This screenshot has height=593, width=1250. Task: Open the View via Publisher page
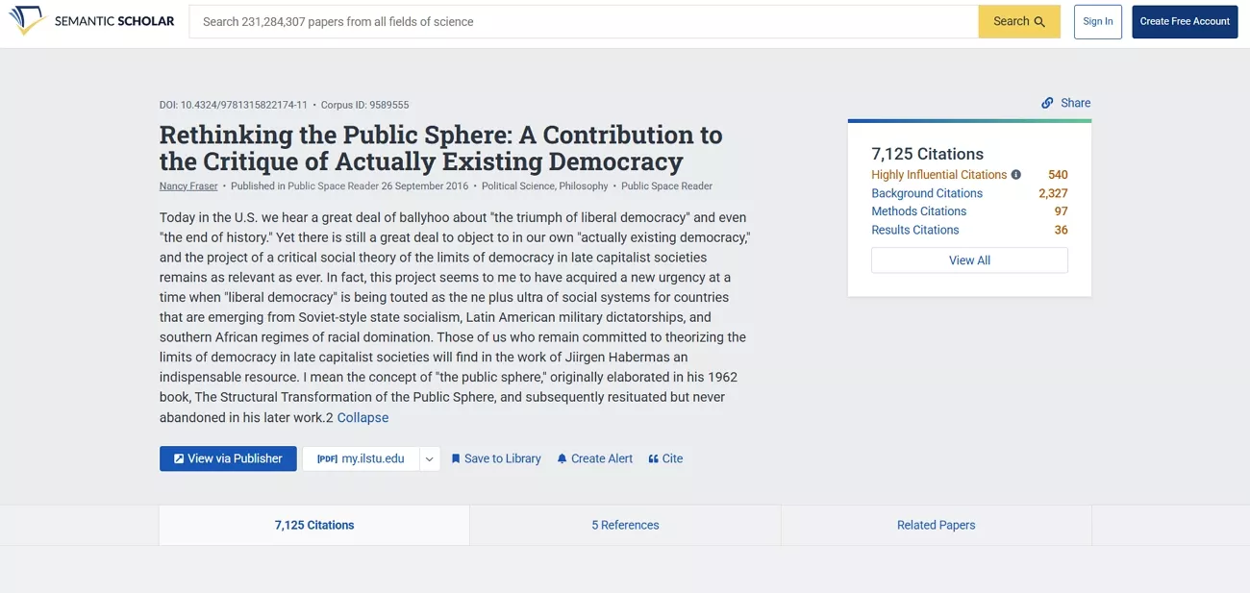pyautogui.click(x=228, y=458)
